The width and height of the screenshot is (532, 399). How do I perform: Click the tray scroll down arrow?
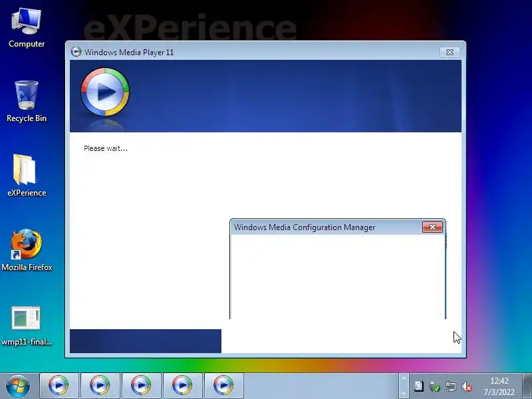click(404, 394)
